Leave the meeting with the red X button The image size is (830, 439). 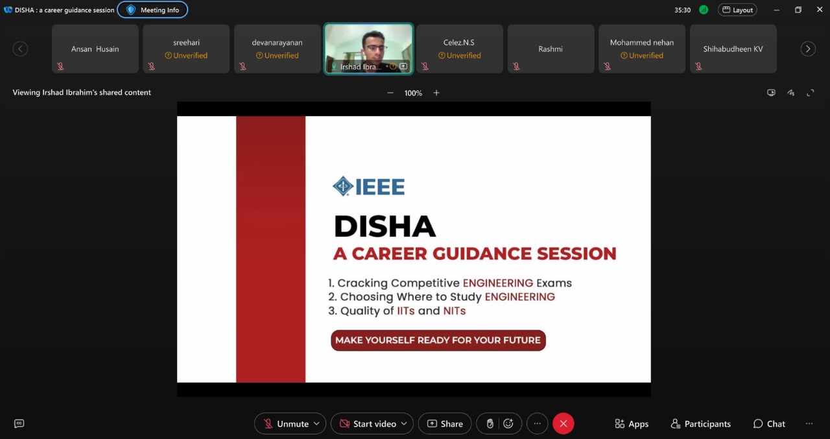tap(563, 423)
